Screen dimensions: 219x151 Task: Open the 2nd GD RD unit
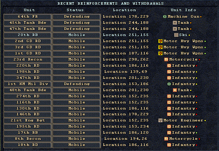[27, 41]
